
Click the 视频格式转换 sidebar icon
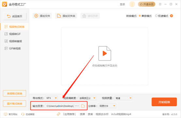point(6,27)
